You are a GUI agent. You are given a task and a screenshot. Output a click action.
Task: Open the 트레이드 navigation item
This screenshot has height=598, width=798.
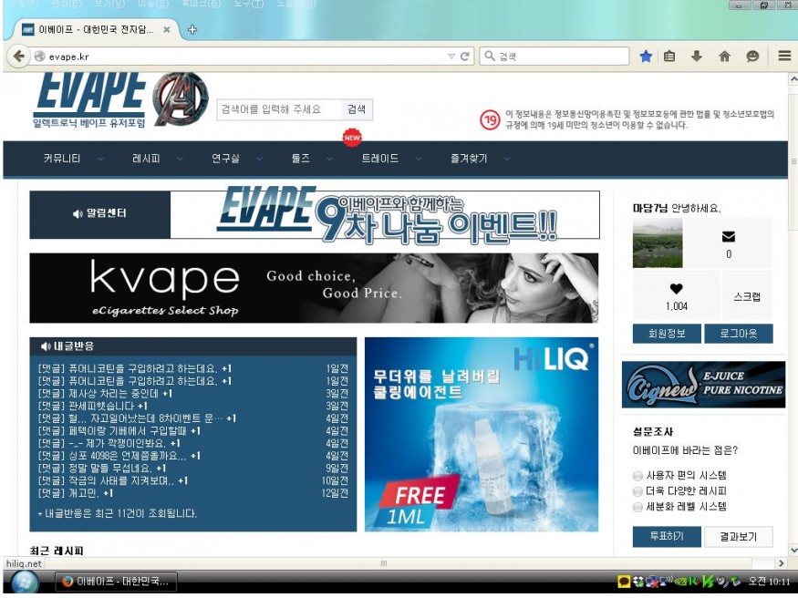click(379, 159)
